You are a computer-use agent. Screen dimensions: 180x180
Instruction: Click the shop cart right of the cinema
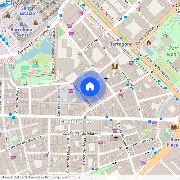click(132, 63)
